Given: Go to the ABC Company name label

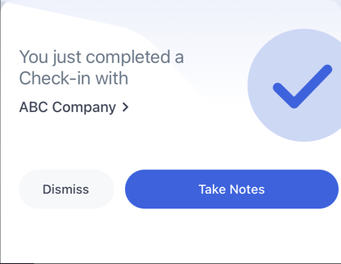Looking at the screenshot, I should pos(68,107).
